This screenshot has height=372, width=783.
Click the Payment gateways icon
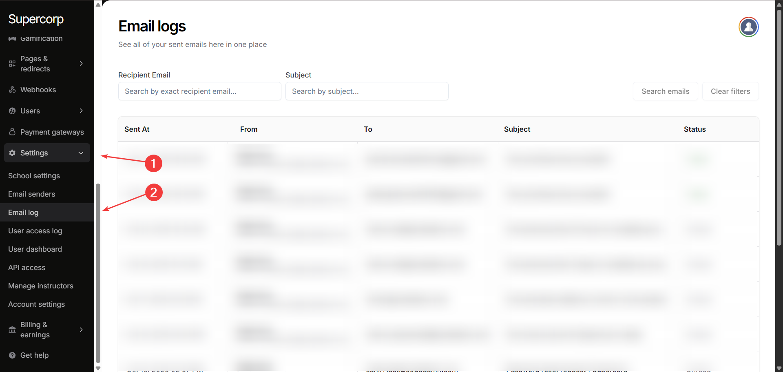click(12, 132)
